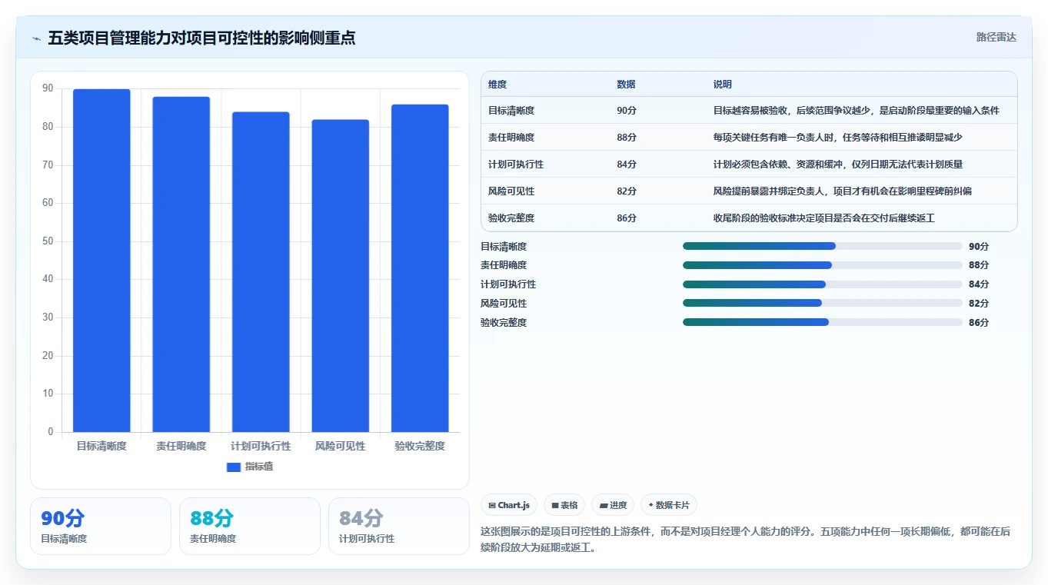Click the 验收完整度 chart bar

point(420,268)
